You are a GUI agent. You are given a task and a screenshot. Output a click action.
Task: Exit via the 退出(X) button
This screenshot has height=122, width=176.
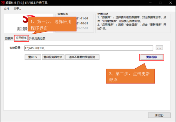[x=159, y=115]
